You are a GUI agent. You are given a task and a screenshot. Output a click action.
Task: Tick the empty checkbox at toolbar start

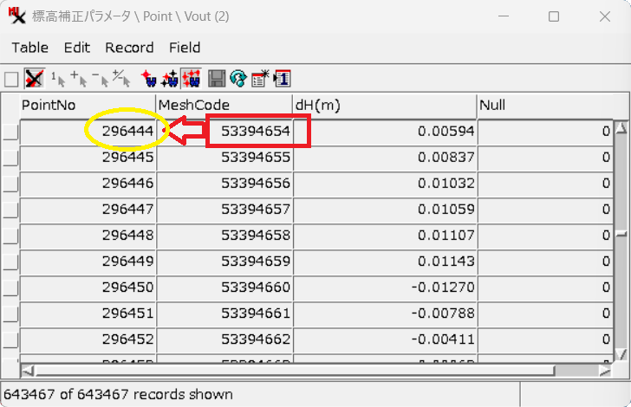click(11, 79)
